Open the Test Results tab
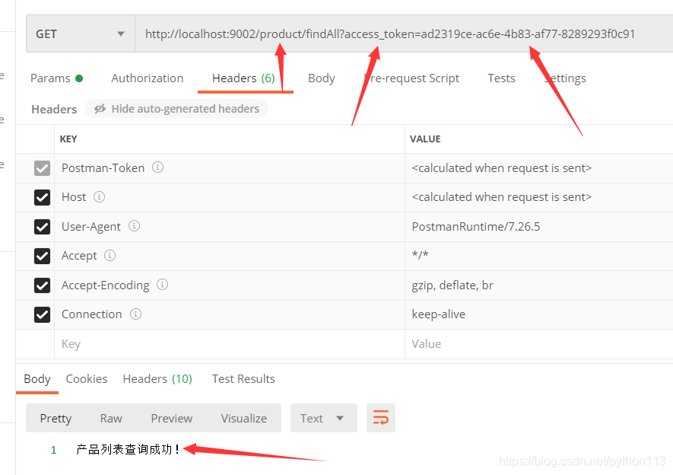Viewport: 673px width, 475px height. (x=243, y=379)
